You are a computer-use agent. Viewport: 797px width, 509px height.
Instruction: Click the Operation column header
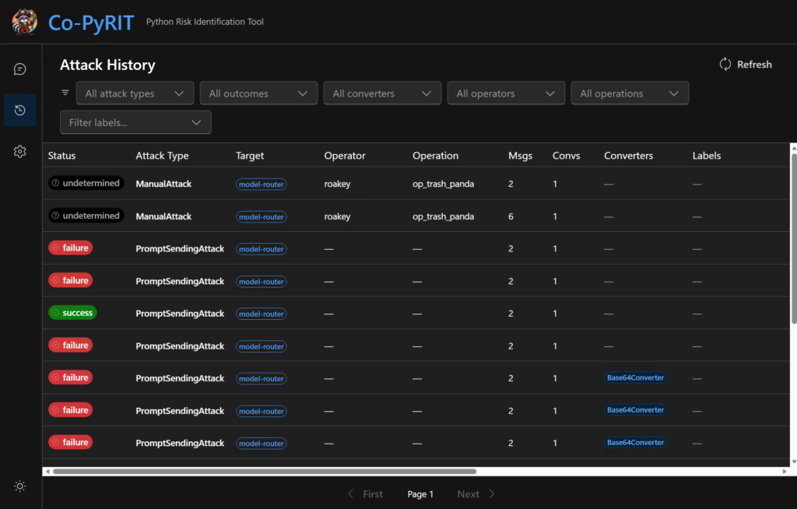[436, 156]
